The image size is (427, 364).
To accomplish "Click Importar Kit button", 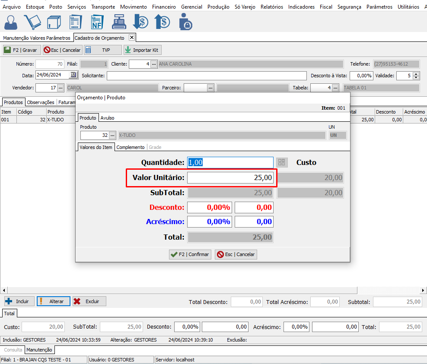I will tap(142, 50).
